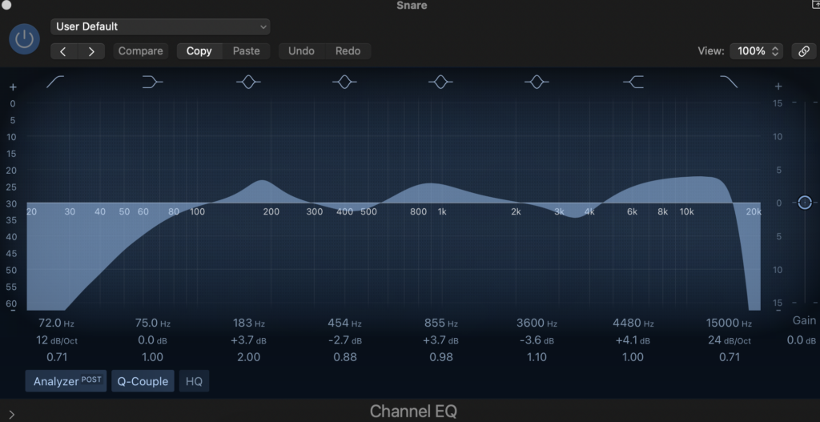
Task: Toggle the high shelf band icon
Action: click(633, 82)
